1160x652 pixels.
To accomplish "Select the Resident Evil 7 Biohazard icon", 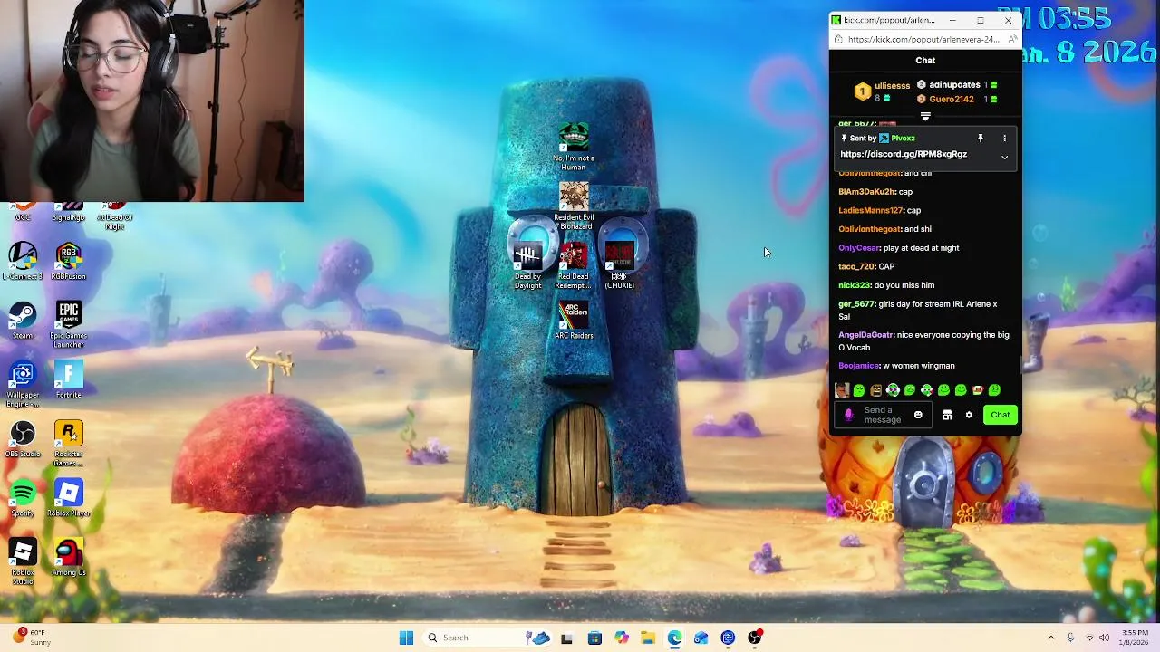I will click(574, 206).
